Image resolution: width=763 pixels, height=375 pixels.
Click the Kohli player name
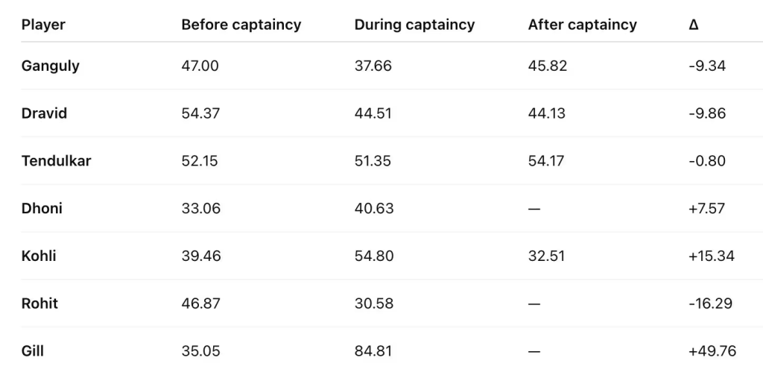tap(39, 256)
